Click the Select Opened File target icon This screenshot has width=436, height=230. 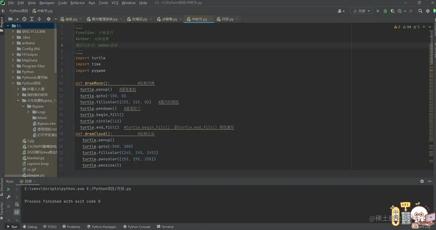pyautogui.click(x=24, y=19)
